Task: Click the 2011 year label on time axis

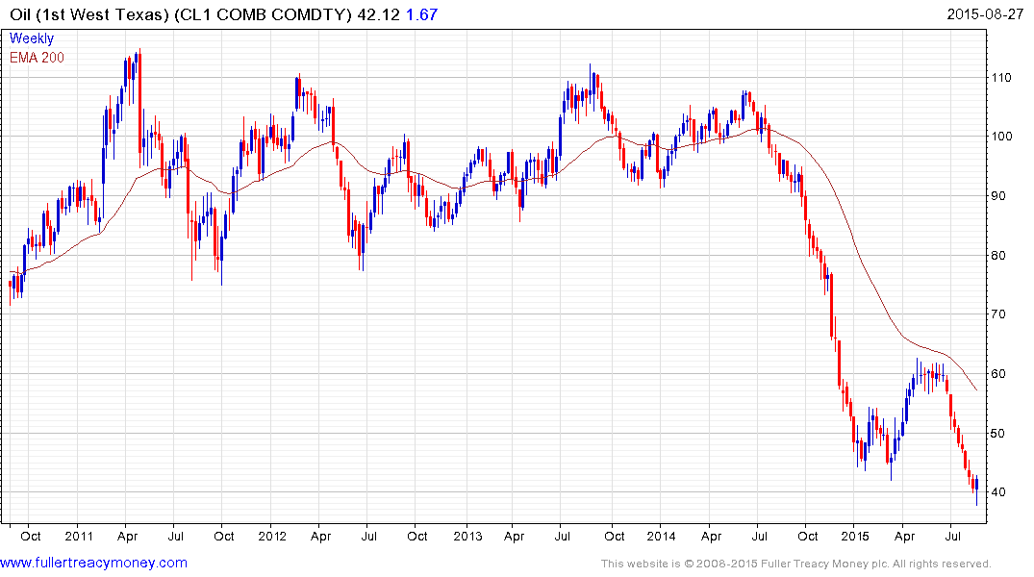Action: pos(79,536)
